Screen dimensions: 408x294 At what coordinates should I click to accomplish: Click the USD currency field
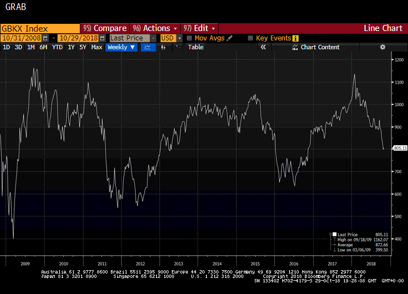[168, 38]
